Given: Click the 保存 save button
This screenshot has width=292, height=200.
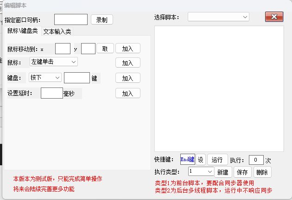Looking at the screenshot, I should coord(242,172).
